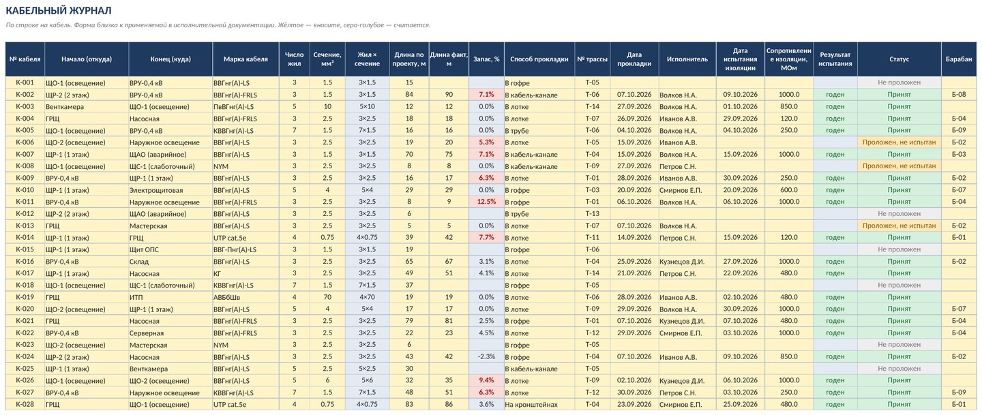Select the 'Запас, %' column header
Image resolution: width=982 pixels, height=415 pixels.
(486, 59)
